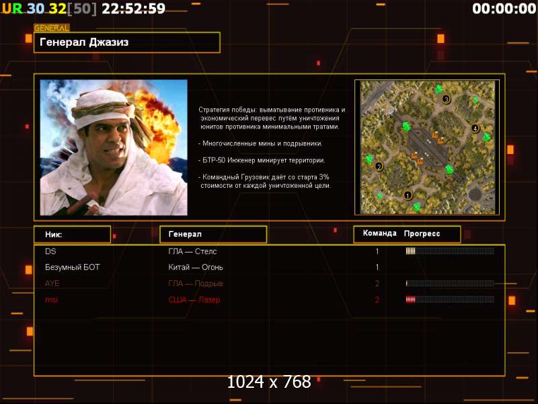Screen dimensions: 538x404
Task: Select player row DS
Action: pos(270,251)
